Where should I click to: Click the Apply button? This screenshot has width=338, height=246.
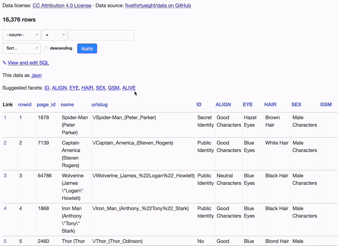(87, 48)
